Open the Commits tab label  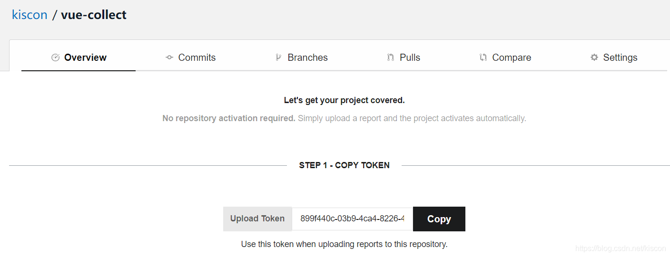tap(197, 57)
